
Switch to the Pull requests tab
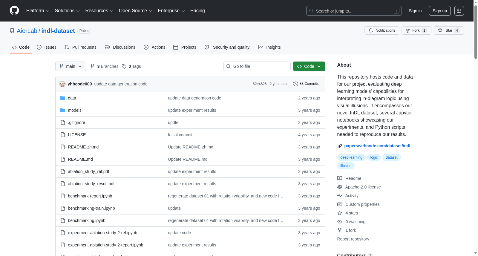(80, 47)
